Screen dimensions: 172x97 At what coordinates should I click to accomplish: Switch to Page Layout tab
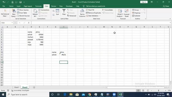(x=28, y=6)
